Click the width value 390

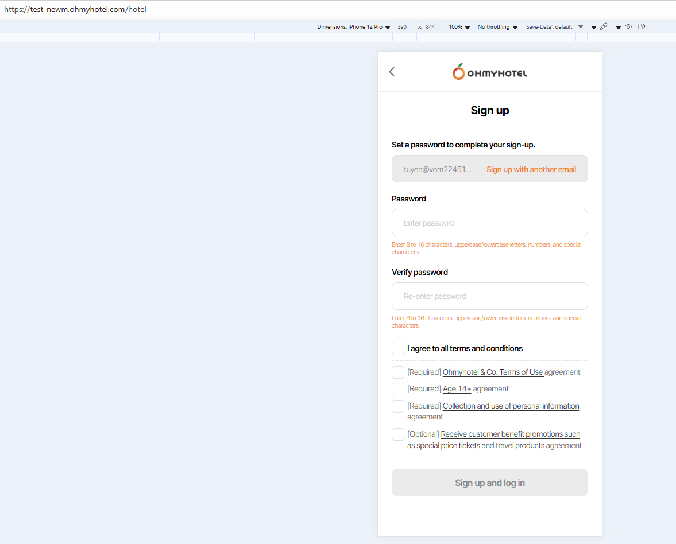[x=402, y=27]
